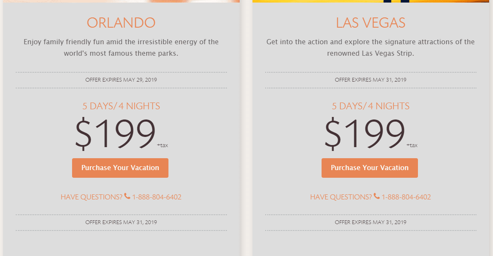Click HAVE QUESTIONS? text in the Orlando card
The image size is (493, 256).
[x=92, y=197]
